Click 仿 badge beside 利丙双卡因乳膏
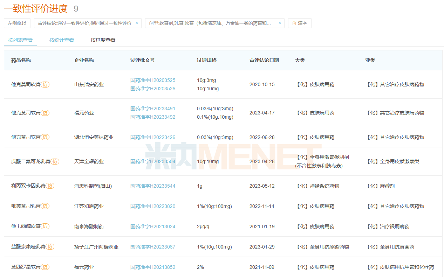The height and width of the screenshot is (279, 444). (50, 186)
